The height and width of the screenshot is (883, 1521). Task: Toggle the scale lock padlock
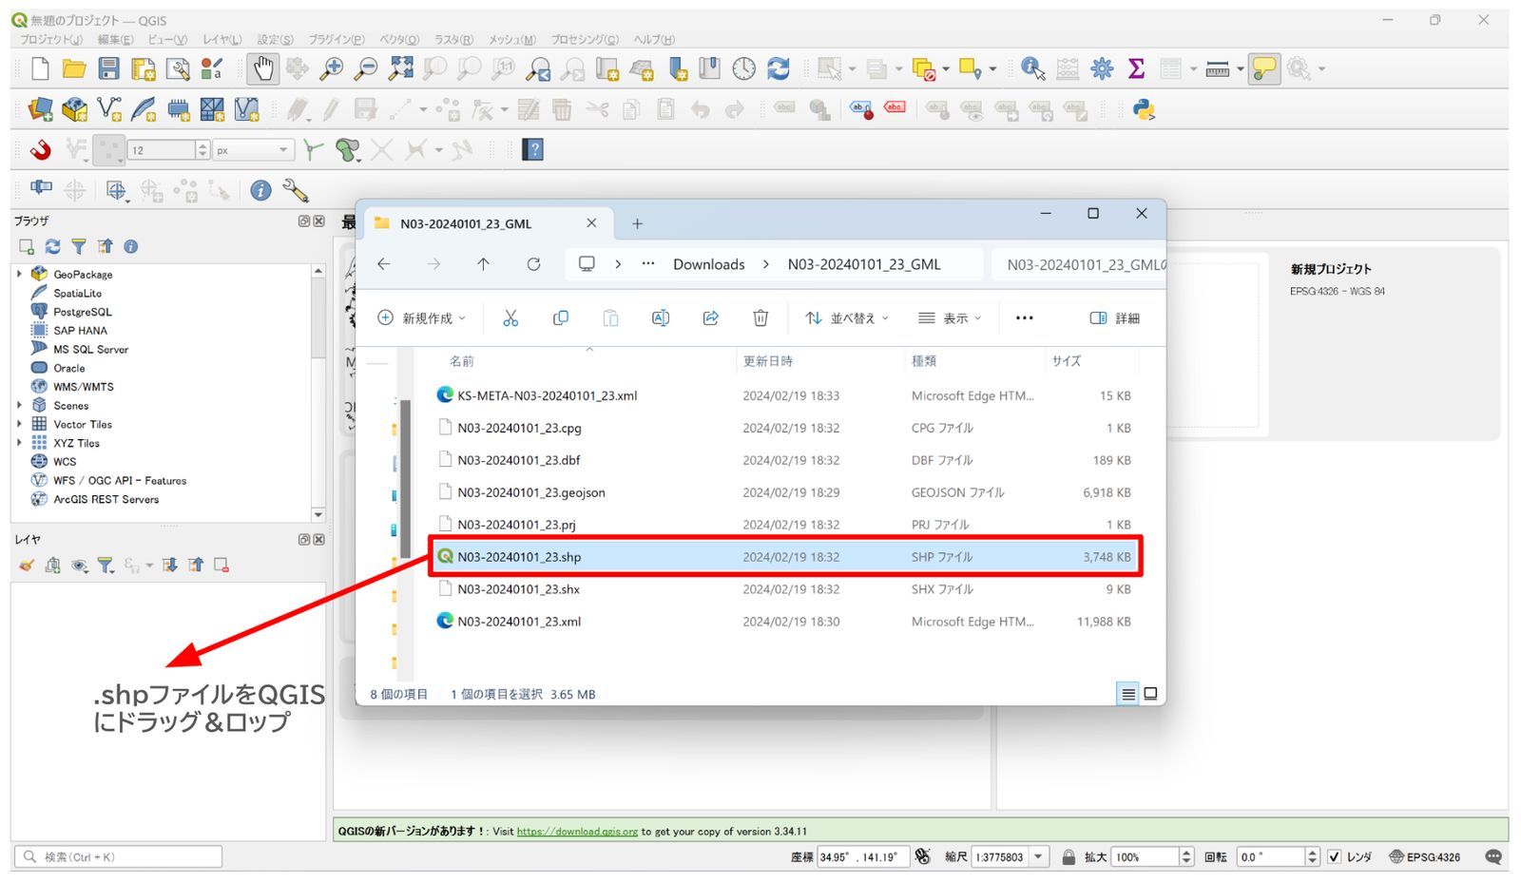(1069, 856)
